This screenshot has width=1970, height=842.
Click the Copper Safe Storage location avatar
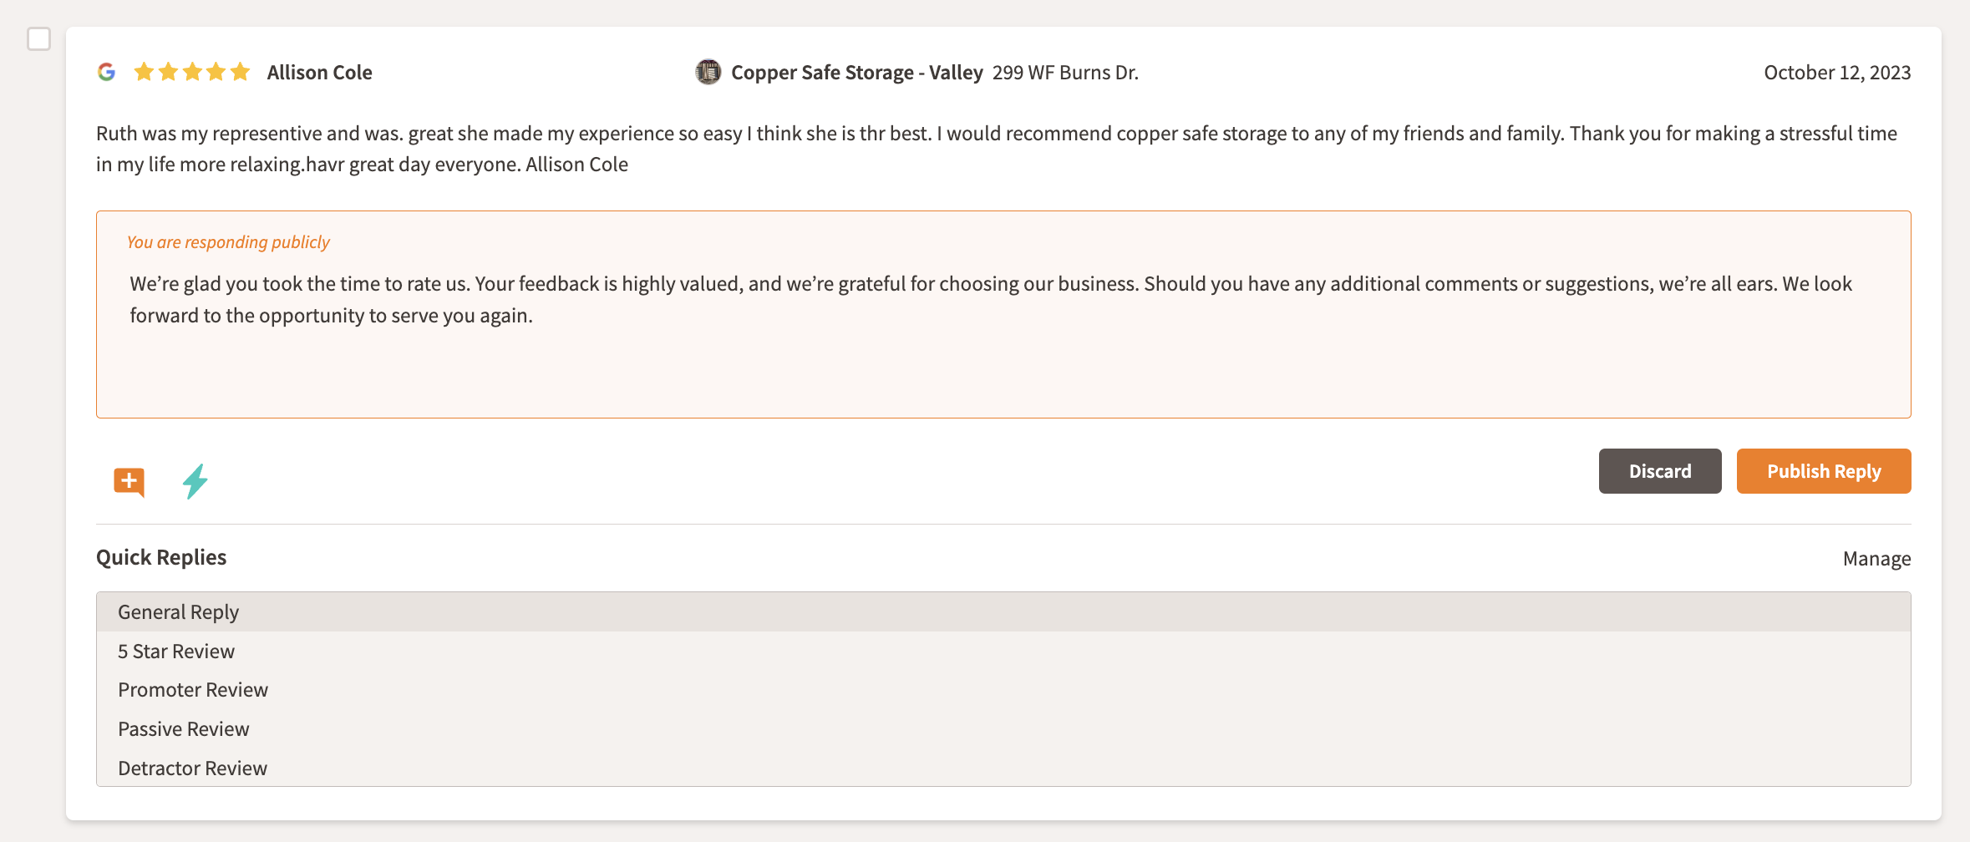[x=708, y=72]
